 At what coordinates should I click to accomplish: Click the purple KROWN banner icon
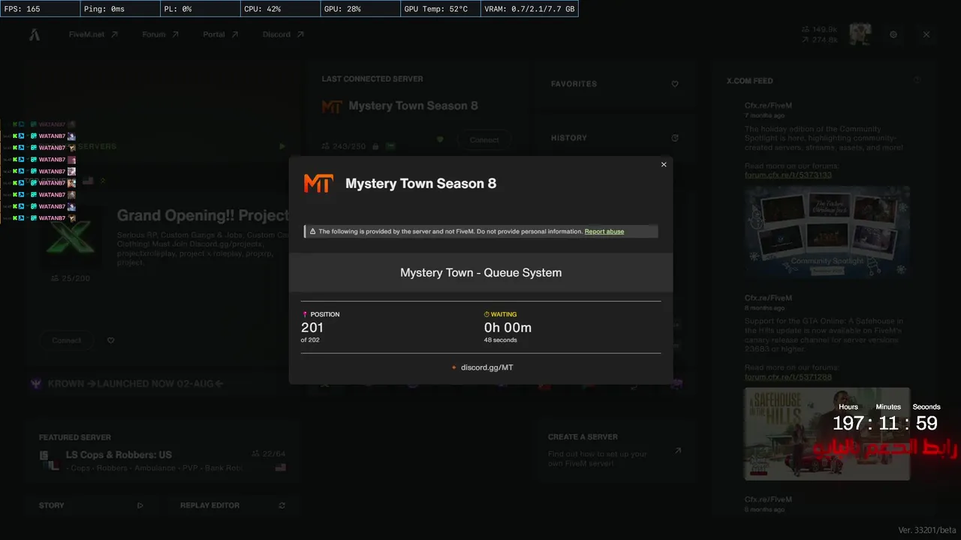36,384
